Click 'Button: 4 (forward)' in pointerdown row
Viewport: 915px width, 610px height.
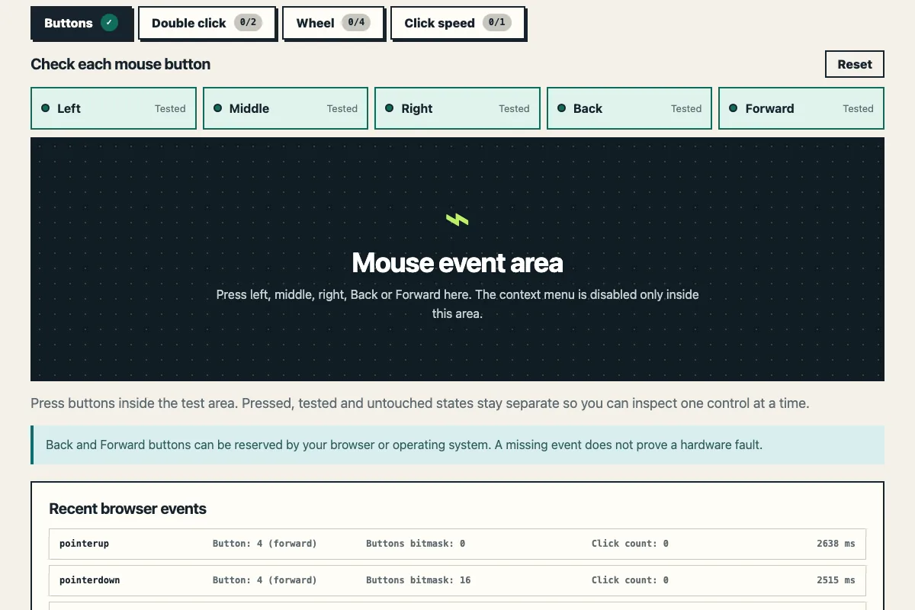click(265, 580)
